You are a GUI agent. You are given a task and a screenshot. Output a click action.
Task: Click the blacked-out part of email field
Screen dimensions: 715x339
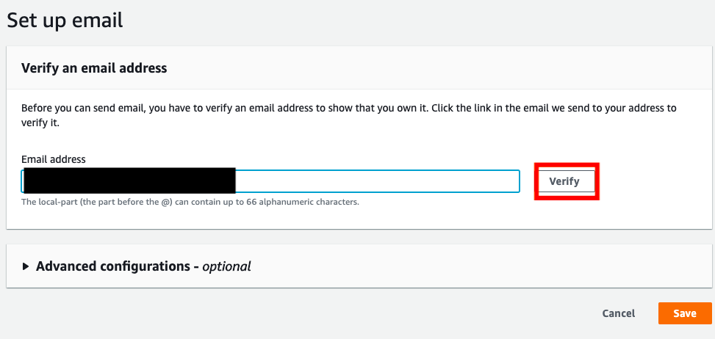pos(129,181)
